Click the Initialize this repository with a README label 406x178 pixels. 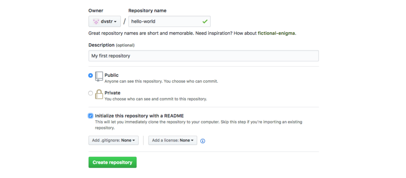tap(139, 116)
